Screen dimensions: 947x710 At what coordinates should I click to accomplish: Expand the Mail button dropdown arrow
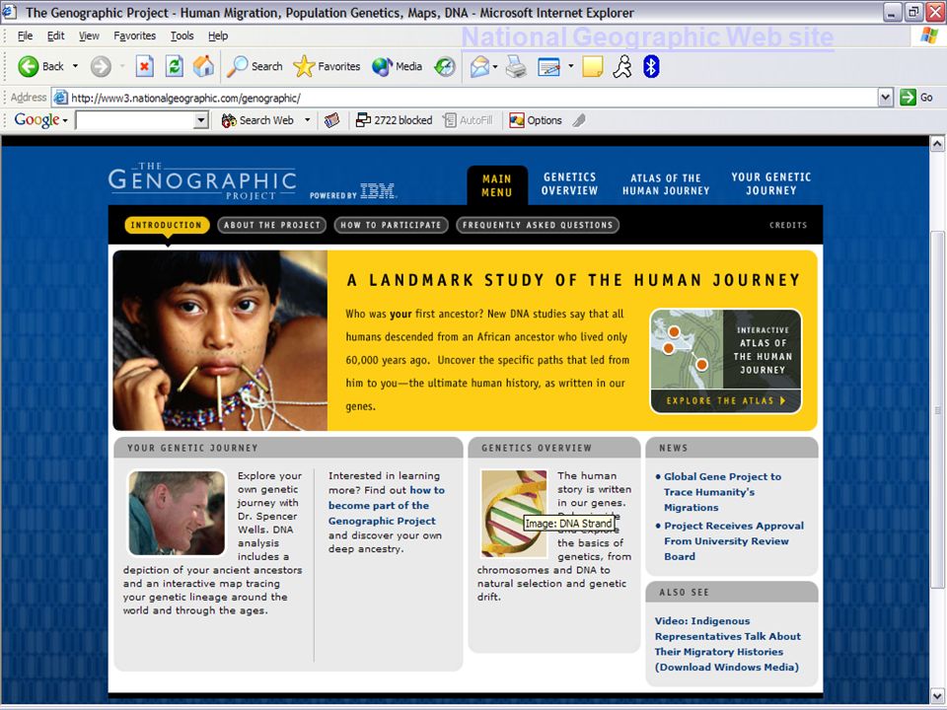click(x=495, y=66)
